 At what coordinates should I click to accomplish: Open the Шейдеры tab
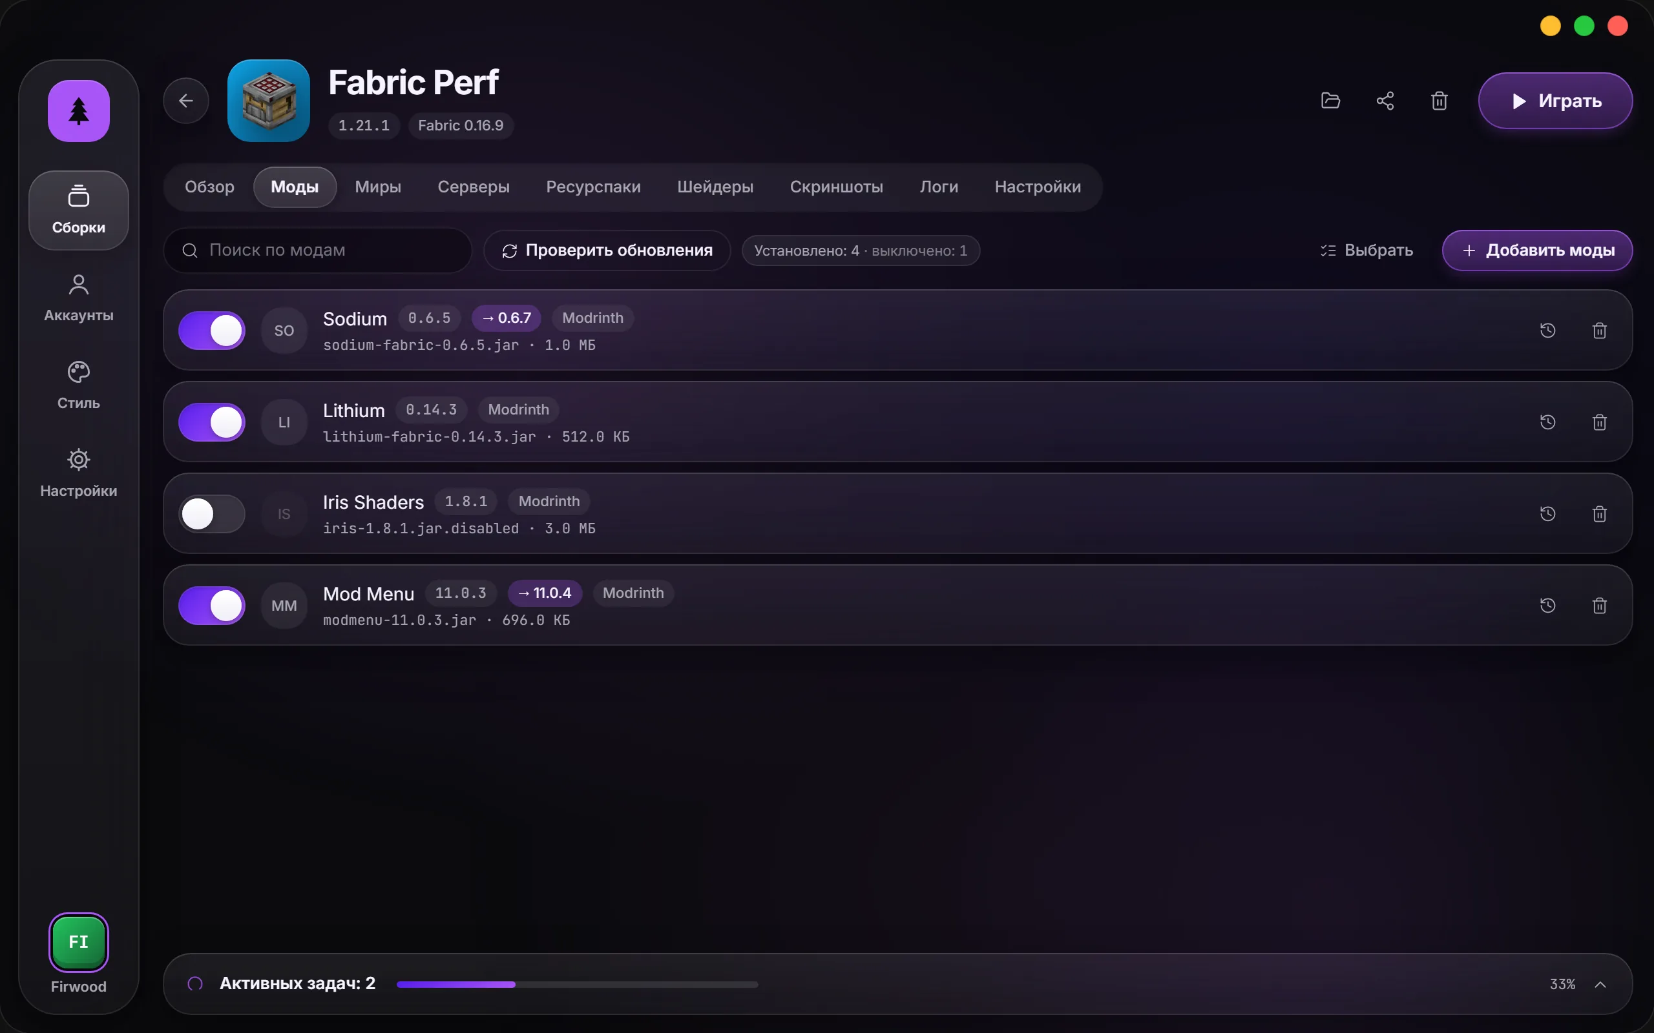[715, 187]
